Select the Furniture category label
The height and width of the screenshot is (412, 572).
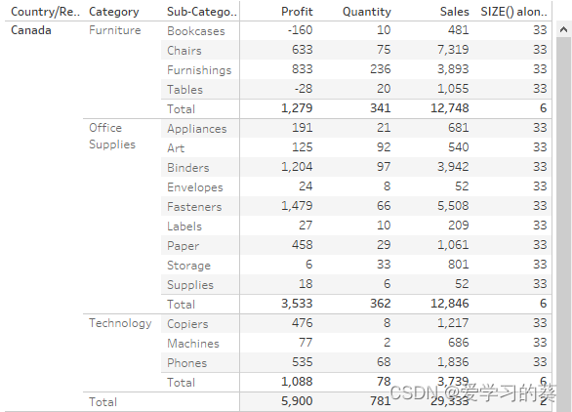pyautogui.click(x=115, y=30)
